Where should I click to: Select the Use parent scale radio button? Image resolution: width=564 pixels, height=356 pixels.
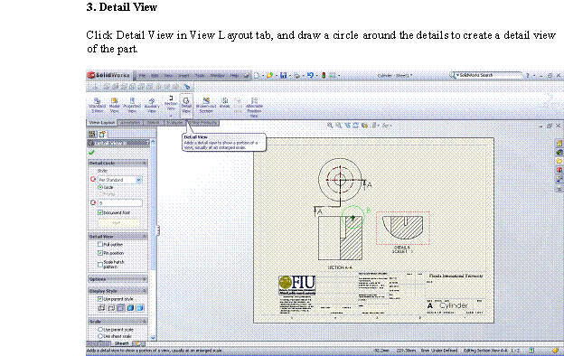[x=100, y=330]
